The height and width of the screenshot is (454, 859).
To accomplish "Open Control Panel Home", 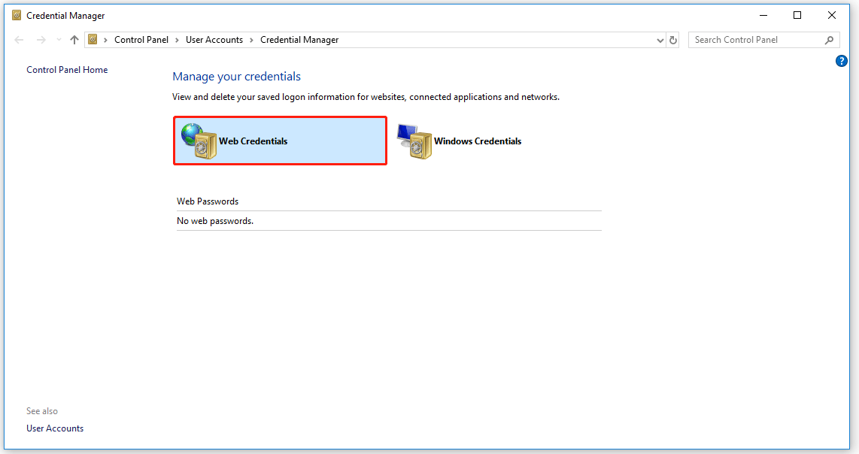I will [x=66, y=69].
